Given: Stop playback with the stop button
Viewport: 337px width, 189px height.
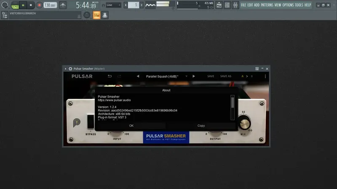Looking at the screenshot, I should pos(31,5).
